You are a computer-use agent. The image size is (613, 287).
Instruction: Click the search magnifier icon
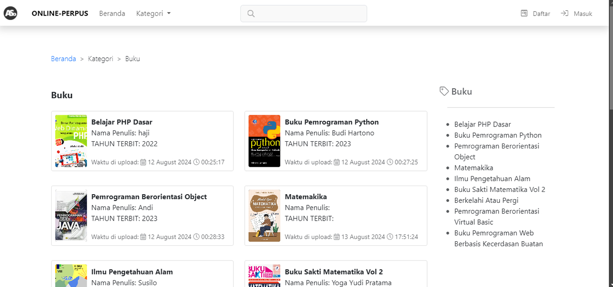pyautogui.click(x=251, y=13)
